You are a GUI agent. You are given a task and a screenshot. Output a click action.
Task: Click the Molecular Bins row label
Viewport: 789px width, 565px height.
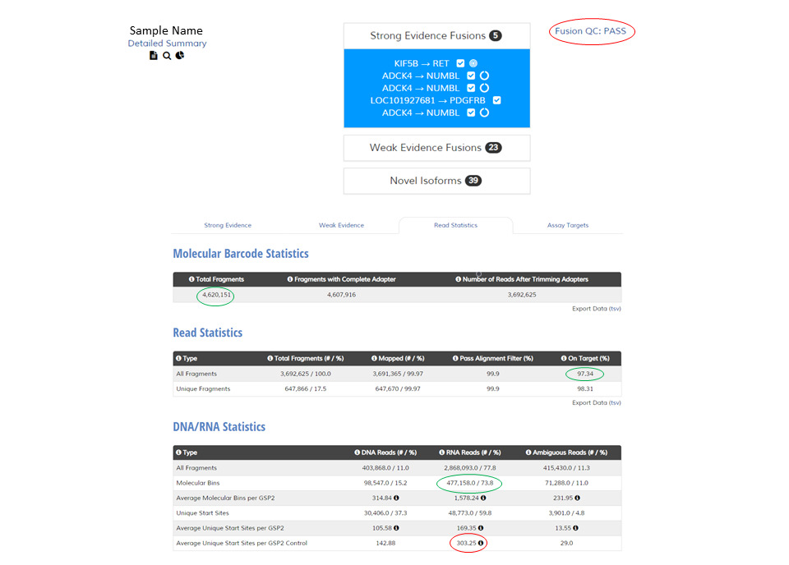[x=198, y=483]
